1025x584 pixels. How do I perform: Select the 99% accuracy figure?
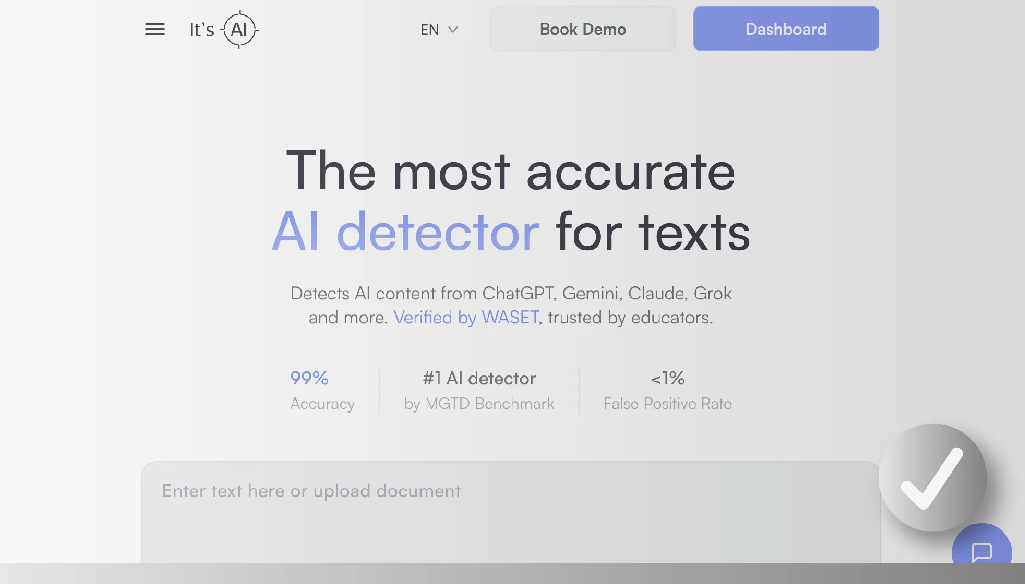point(309,378)
